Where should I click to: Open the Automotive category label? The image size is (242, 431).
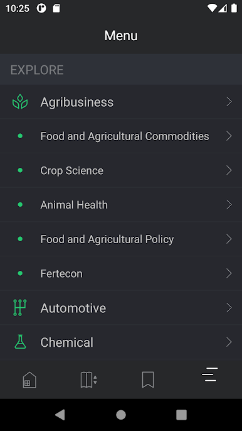(73, 308)
